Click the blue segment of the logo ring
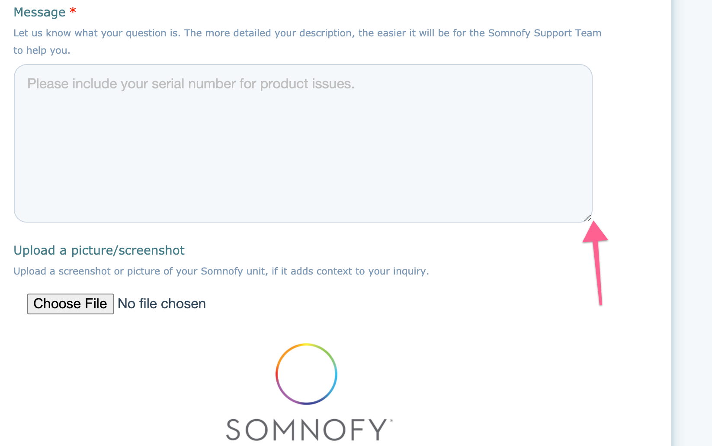Screen dimensions: 712x446 tap(337, 376)
